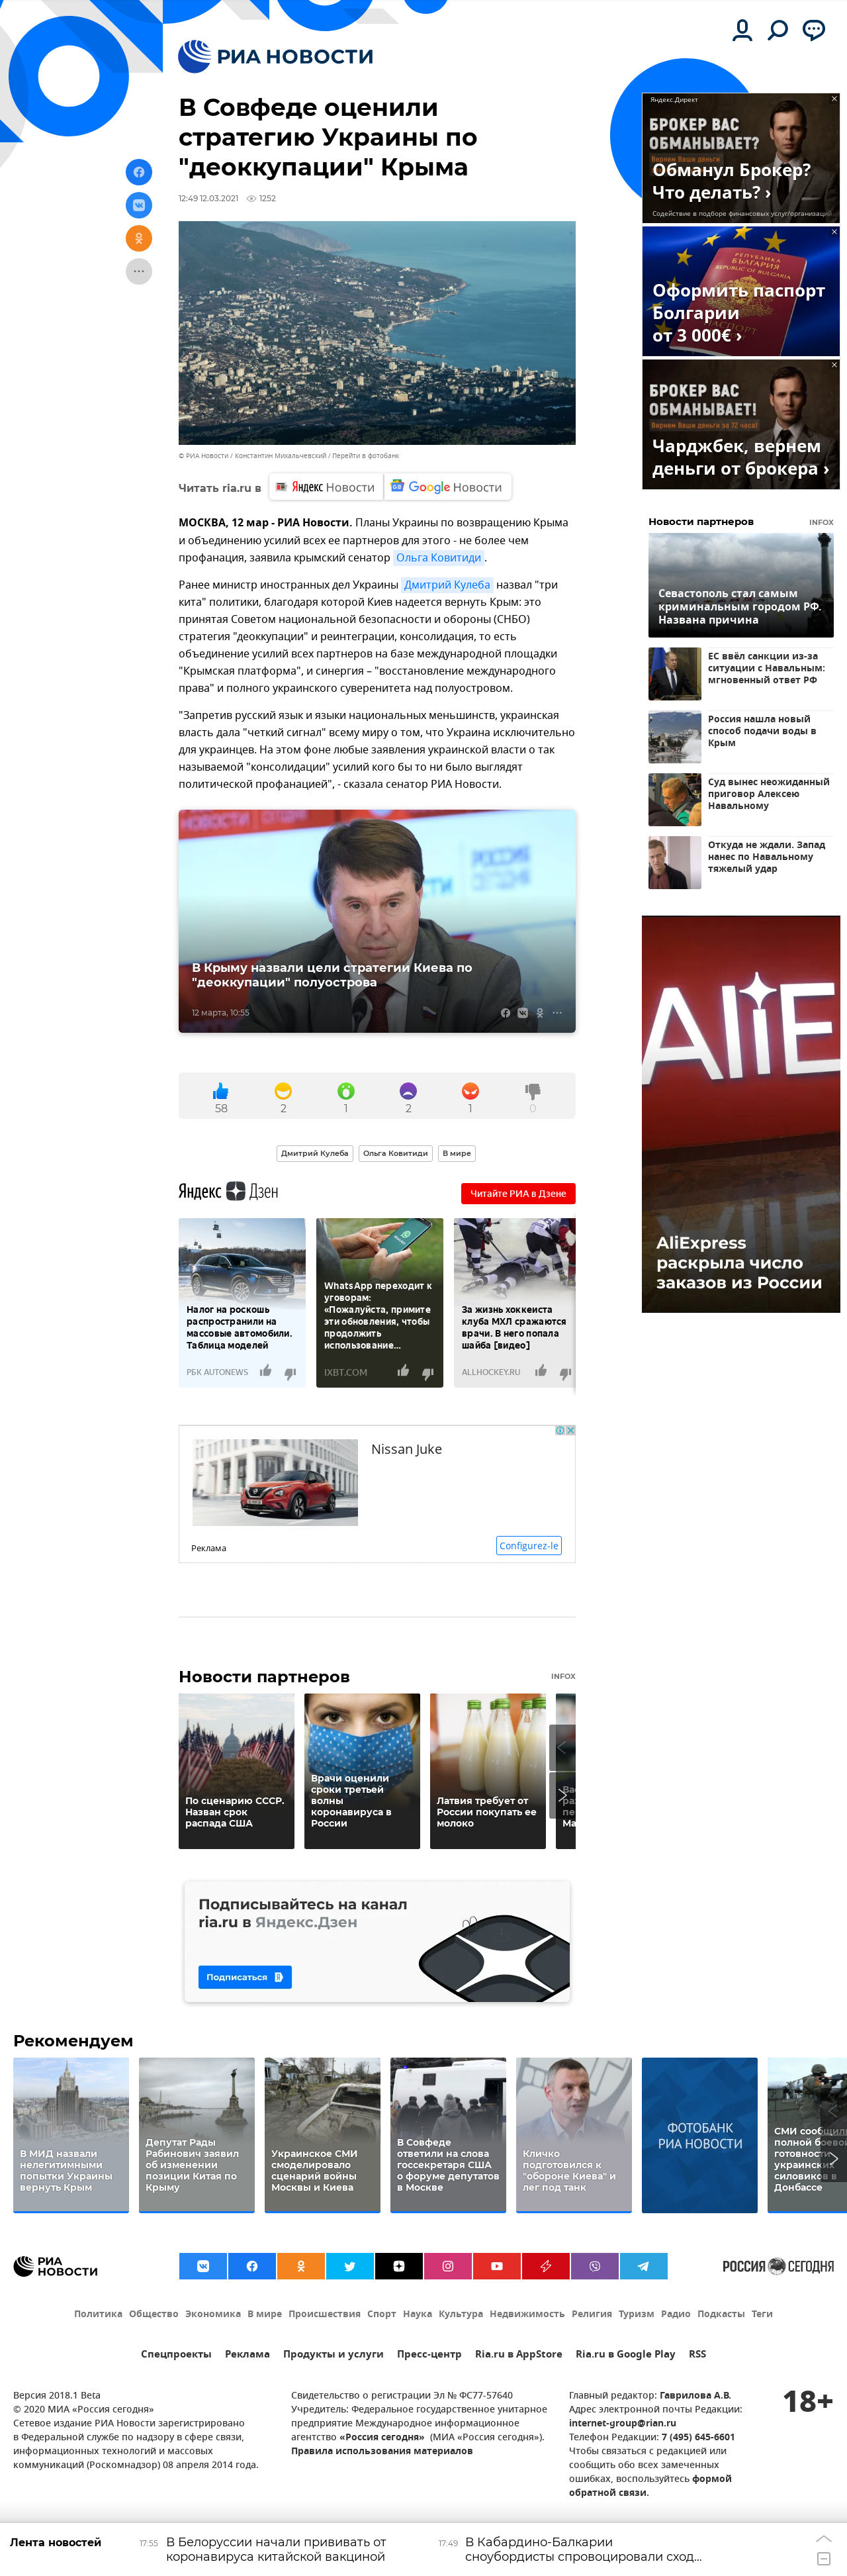Like the RBK Autonews Zen card
The height and width of the screenshot is (2576, 847).
pos(265,1371)
